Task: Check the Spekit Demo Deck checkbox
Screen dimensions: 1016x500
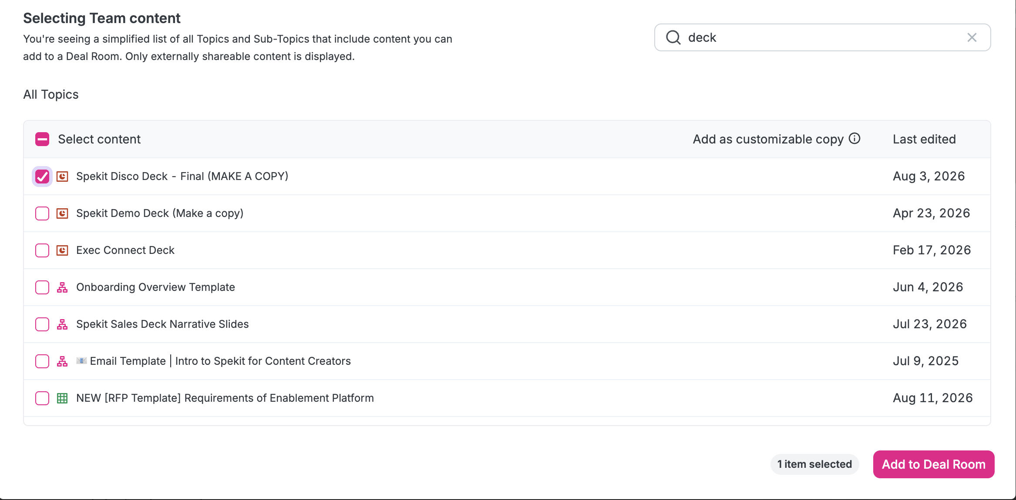Action: tap(42, 213)
